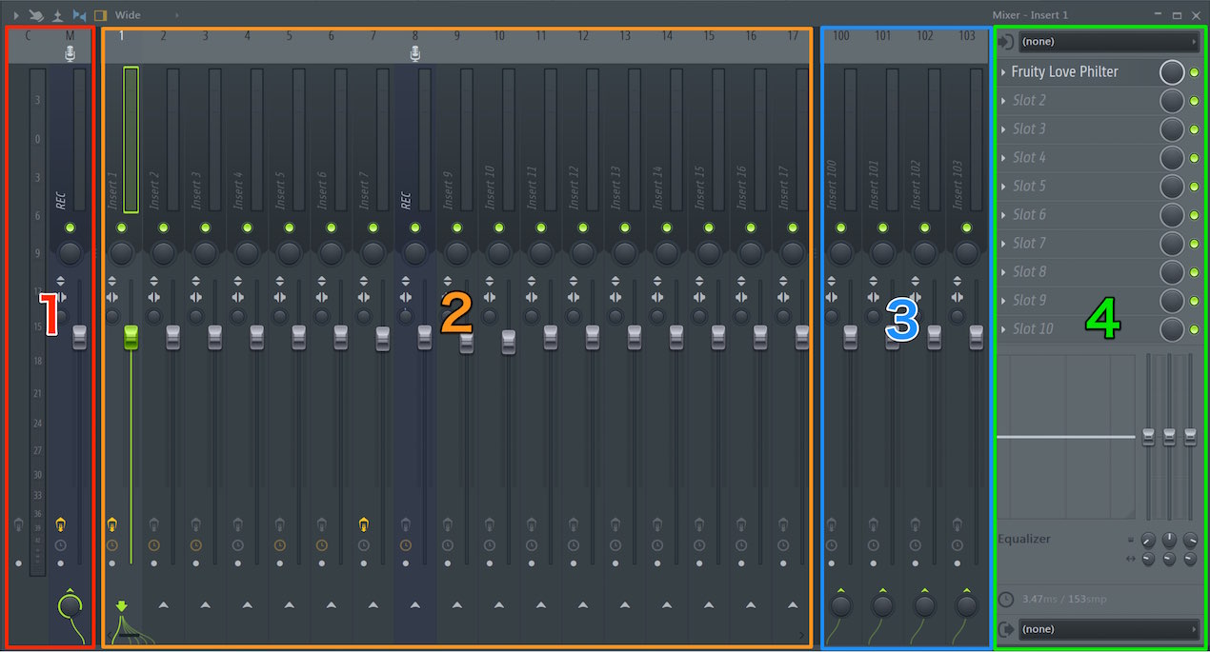
Task: Click the latency clock icon on Insert 3
Action: tap(195, 545)
